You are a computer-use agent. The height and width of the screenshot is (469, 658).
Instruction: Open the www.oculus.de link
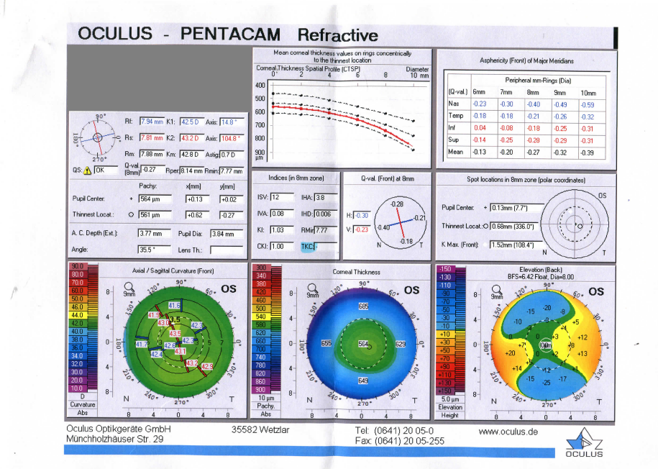pos(508,431)
